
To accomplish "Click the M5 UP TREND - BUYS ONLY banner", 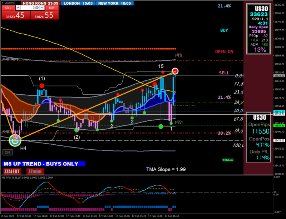I will pyautogui.click(x=44, y=164).
